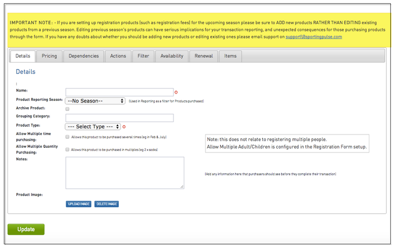
Task: Click the 'Used in Reporting as a filter' hint
Action: 166,101
